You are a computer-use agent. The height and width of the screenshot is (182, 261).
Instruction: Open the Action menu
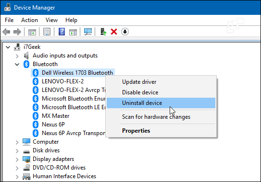tap(29, 20)
